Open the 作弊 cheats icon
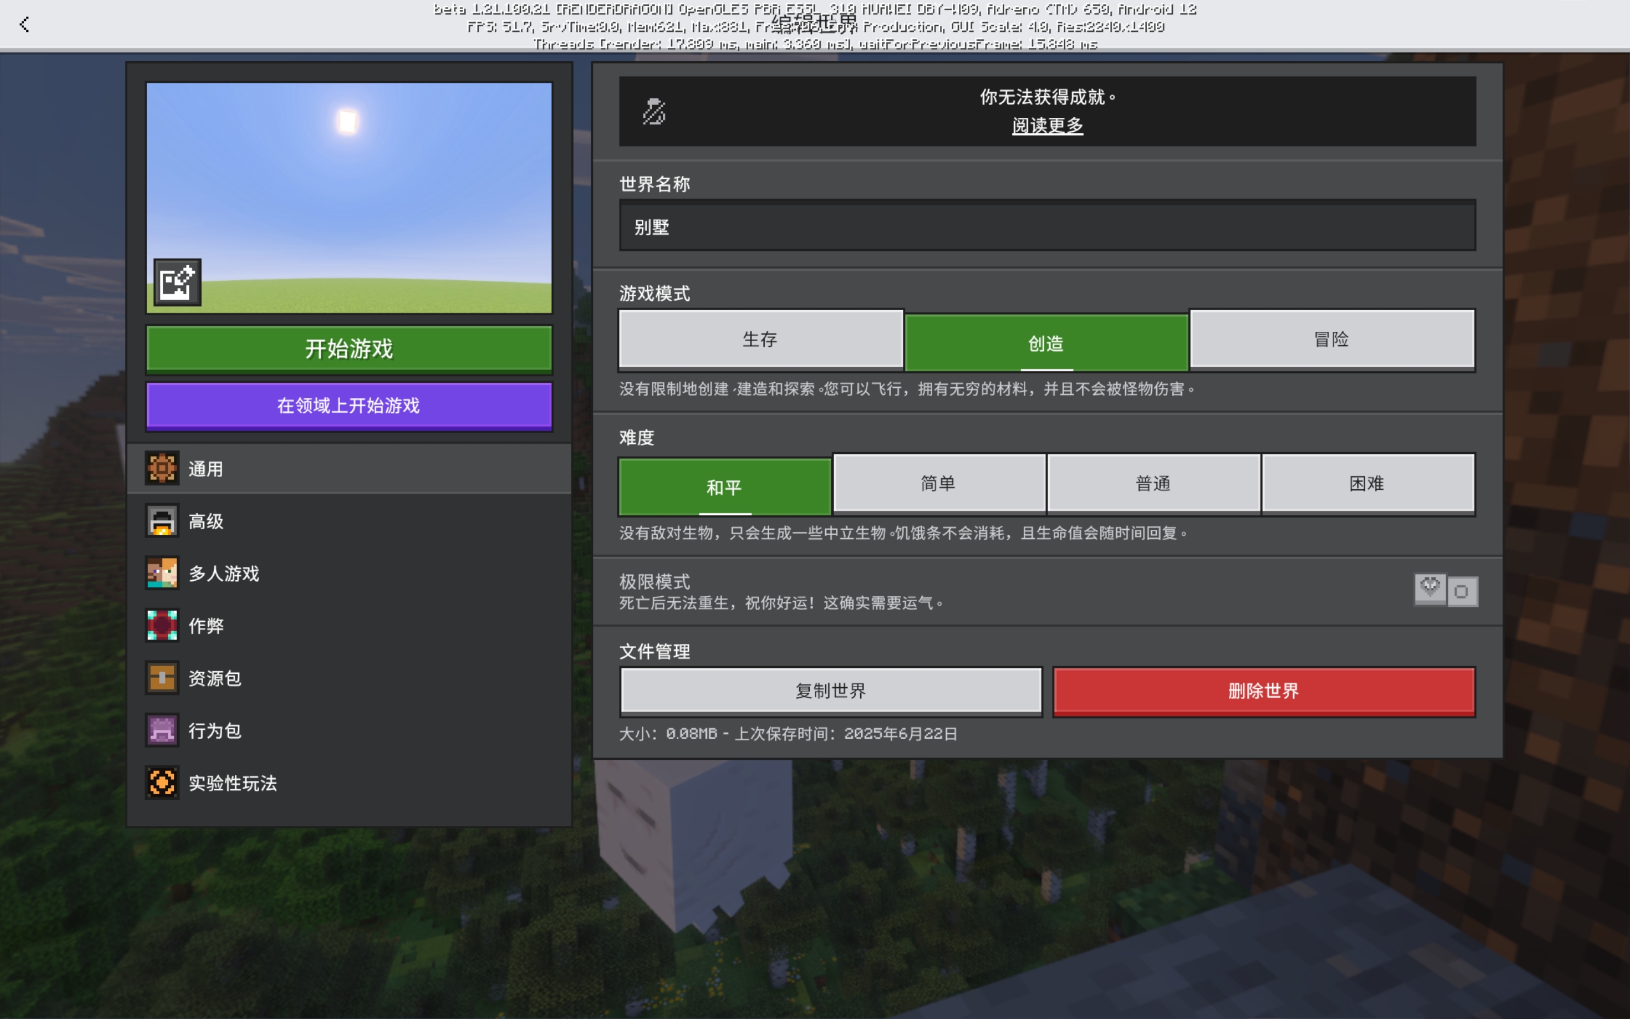 [x=162, y=625]
